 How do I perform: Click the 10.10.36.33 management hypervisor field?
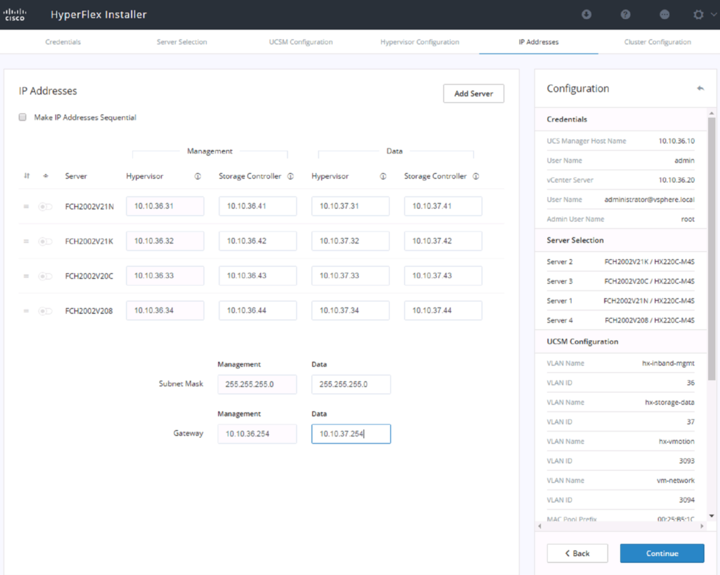[165, 276]
